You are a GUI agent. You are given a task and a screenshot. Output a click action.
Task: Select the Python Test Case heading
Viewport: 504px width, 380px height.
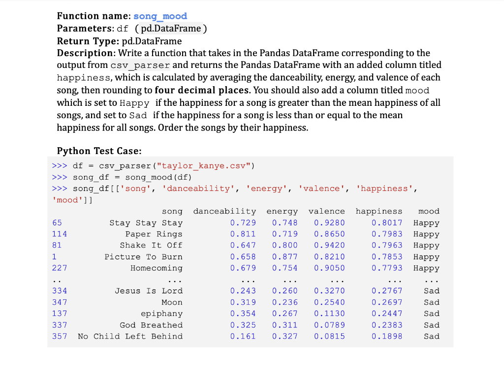[99, 151]
